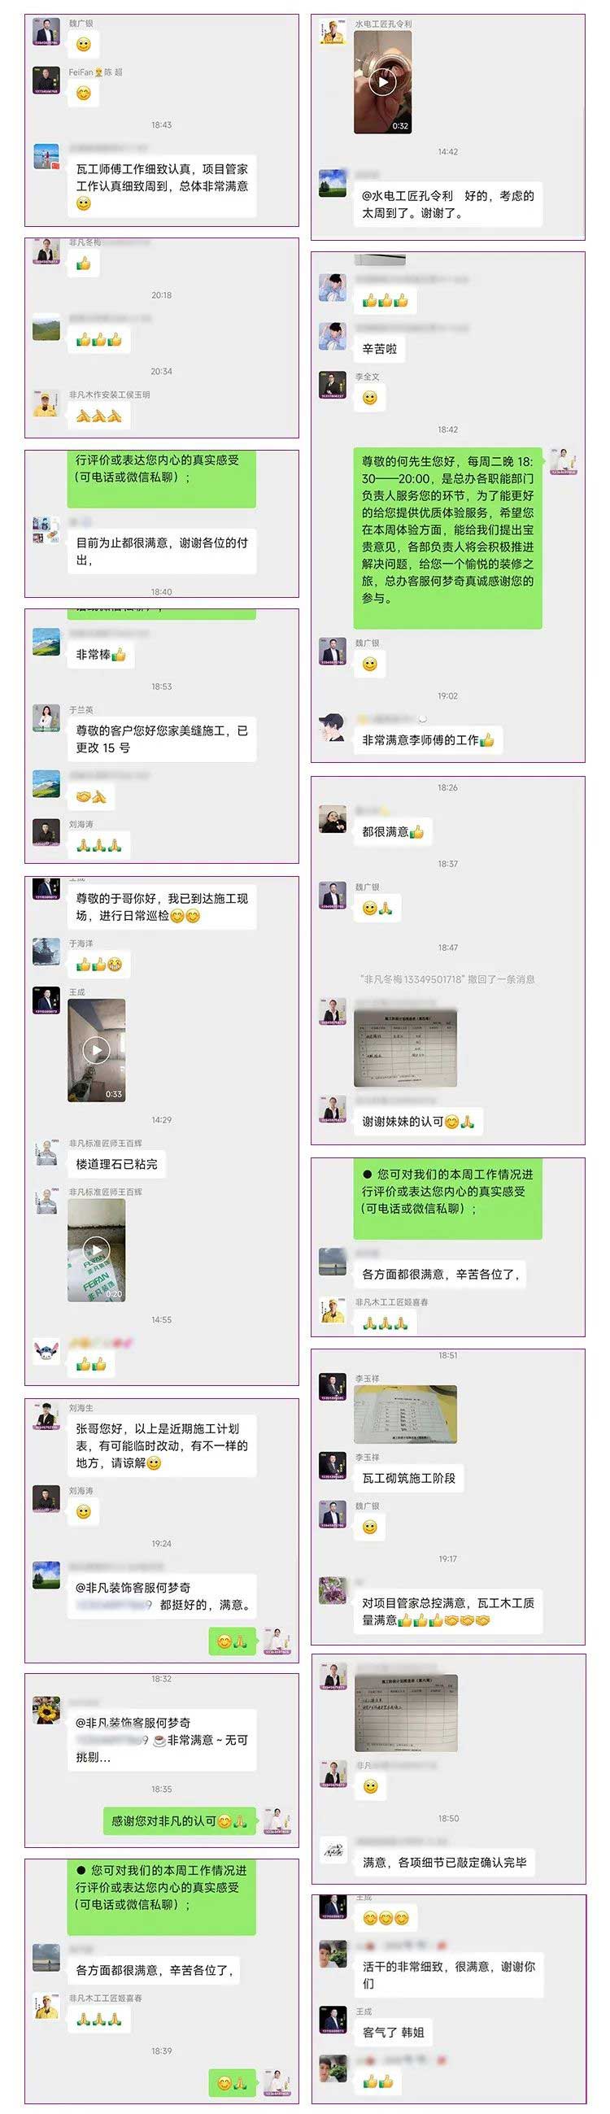The image size is (610, 2114).
Task: Tap 于海洋's avatar
Action: click(46, 952)
